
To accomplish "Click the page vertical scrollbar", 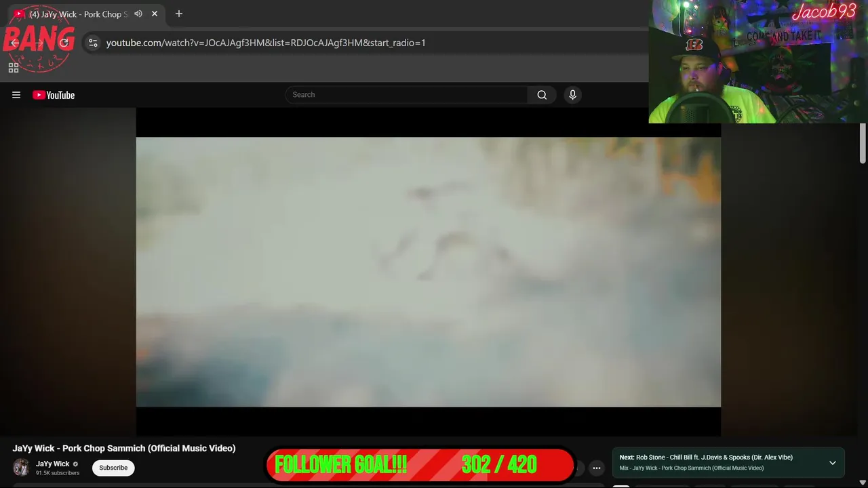I will tap(863, 144).
